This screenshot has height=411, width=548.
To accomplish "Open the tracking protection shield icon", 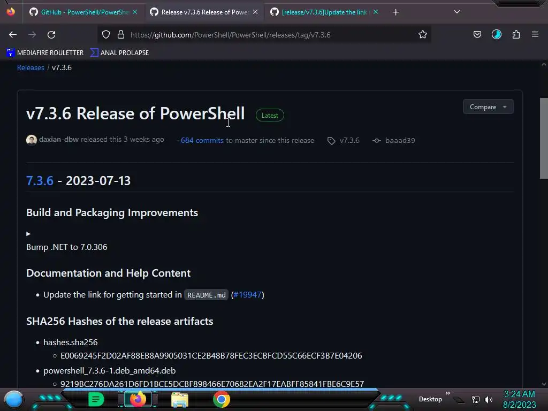I will pos(106,35).
